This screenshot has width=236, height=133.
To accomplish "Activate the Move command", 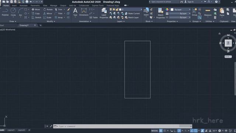I will pos(36,9).
